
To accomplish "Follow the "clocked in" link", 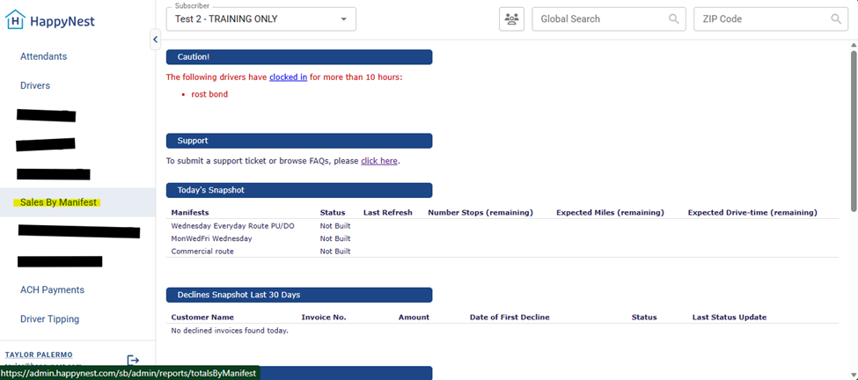I will [x=288, y=77].
